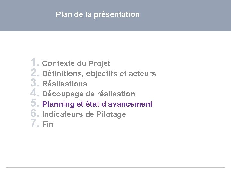The width and height of the screenshot is (231, 173).
Task: Open the "Réalisations" agenda entry
Action: click(64, 84)
